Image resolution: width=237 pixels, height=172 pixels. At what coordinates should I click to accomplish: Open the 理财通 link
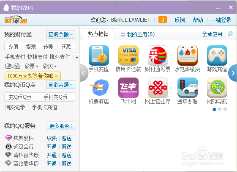12,66
